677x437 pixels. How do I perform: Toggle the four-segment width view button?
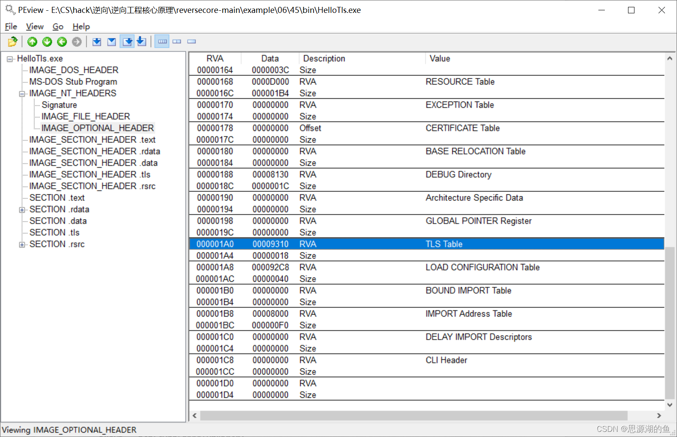pos(162,42)
